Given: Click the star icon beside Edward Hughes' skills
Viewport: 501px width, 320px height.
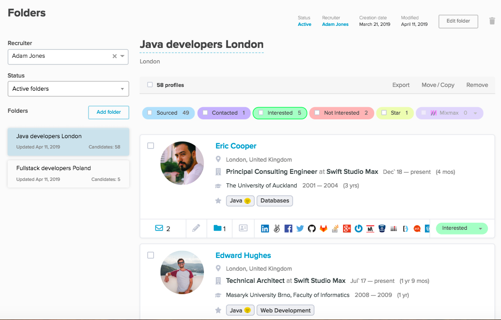Looking at the screenshot, I should pos(218,310).
